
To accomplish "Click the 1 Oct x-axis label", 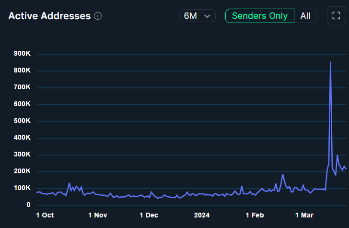I will (45, 216).
